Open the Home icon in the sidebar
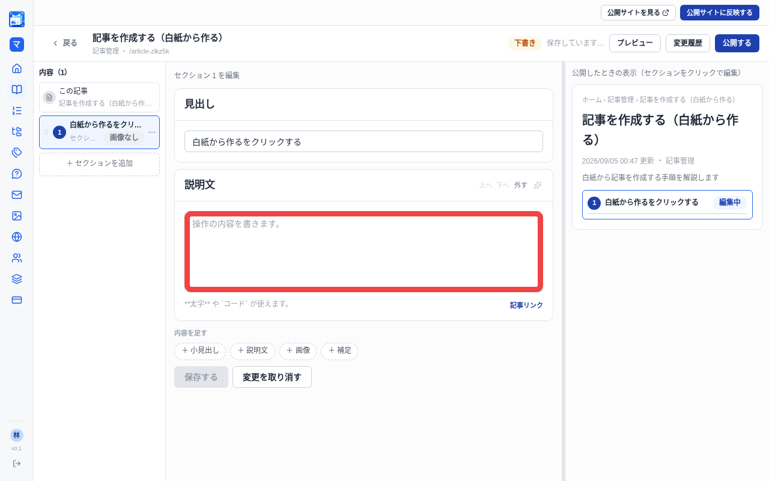 (17, 69)
